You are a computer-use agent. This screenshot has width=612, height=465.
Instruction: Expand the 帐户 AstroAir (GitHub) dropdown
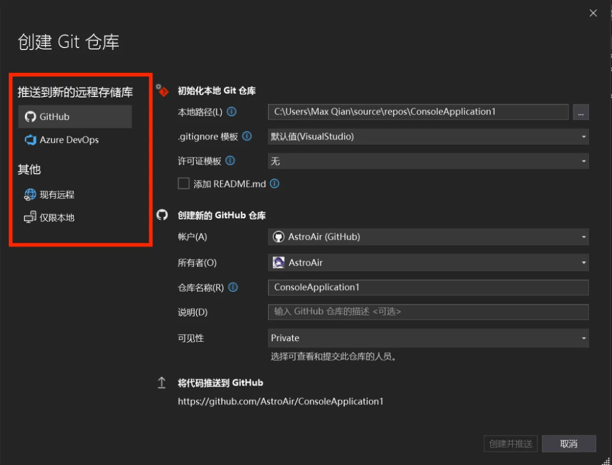[x=428, y=237]
